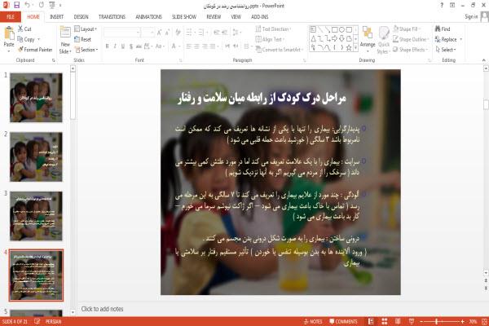489x326 pixels.
Task: Toggle Italic formatting
Action: click(115, 46)
